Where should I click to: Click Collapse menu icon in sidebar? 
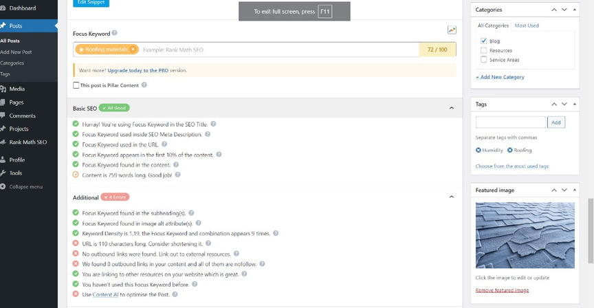[x=3, y=186]
